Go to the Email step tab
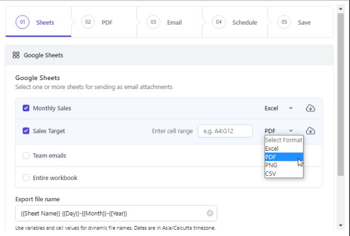The image size is (350, 236). pyautogui.click(x=169, y=22)
